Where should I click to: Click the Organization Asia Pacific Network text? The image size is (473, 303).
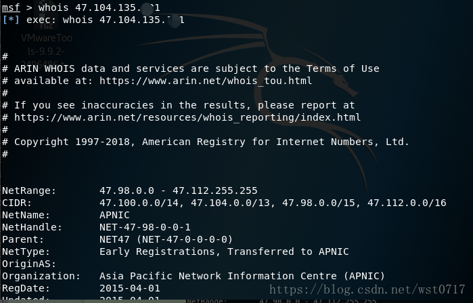point(160,276)
